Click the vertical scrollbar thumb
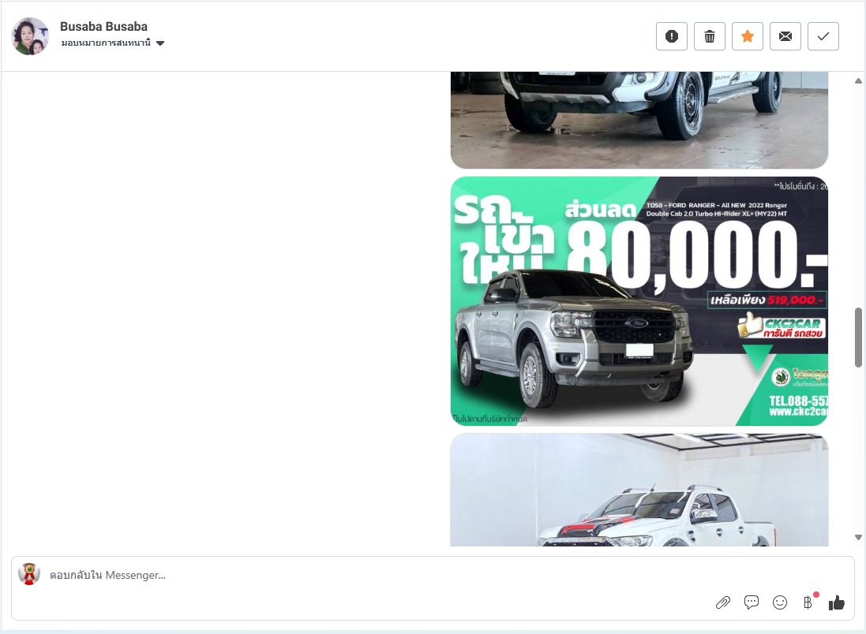The height and width of the screenshot is (634, 866). point(858,338)
